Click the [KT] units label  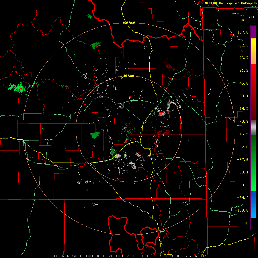tap(245, 20)
